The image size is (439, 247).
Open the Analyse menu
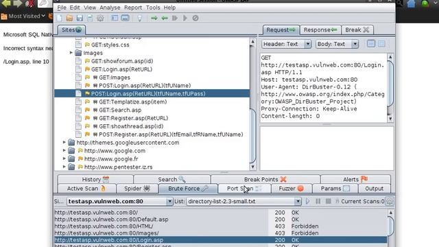(x=110, y=8)
